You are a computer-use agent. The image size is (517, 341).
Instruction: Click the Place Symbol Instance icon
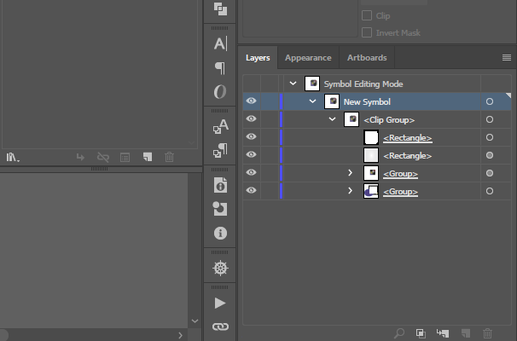80,157
